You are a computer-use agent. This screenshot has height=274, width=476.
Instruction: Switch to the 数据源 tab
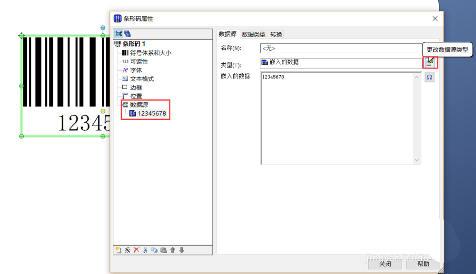coord(228,34)
